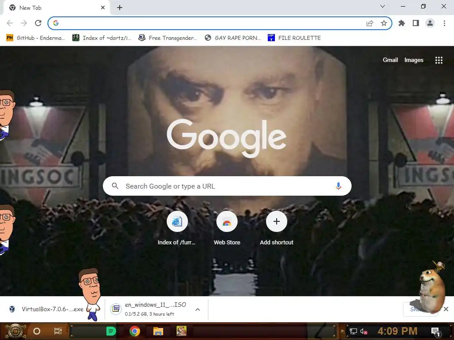Switch to Chrome from the taskbar
This screenshot has height=340, width=454.
[135, 331]
